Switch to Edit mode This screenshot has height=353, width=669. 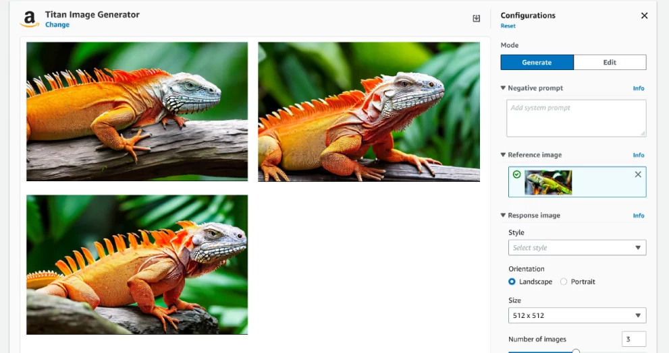(x=610, y=62)
